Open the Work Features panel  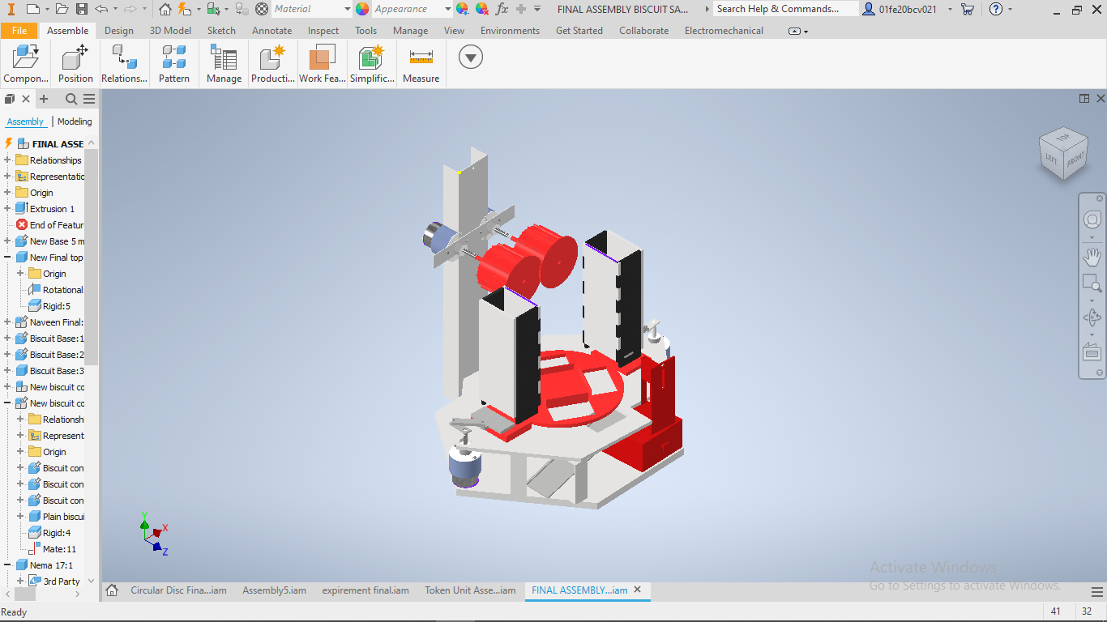click(323, 64)
